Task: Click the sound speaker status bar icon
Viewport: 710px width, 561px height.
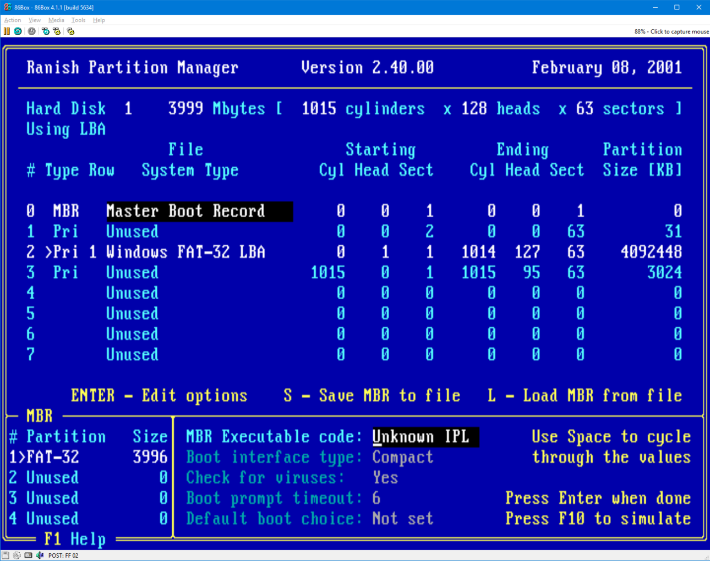Action: click(40, 555)
